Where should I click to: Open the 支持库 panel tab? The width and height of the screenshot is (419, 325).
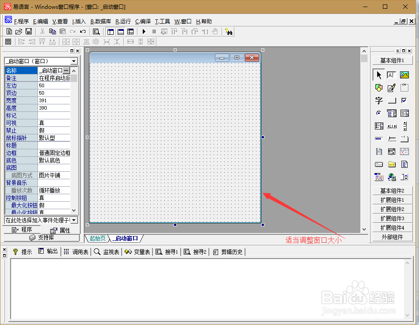[41, 237]
